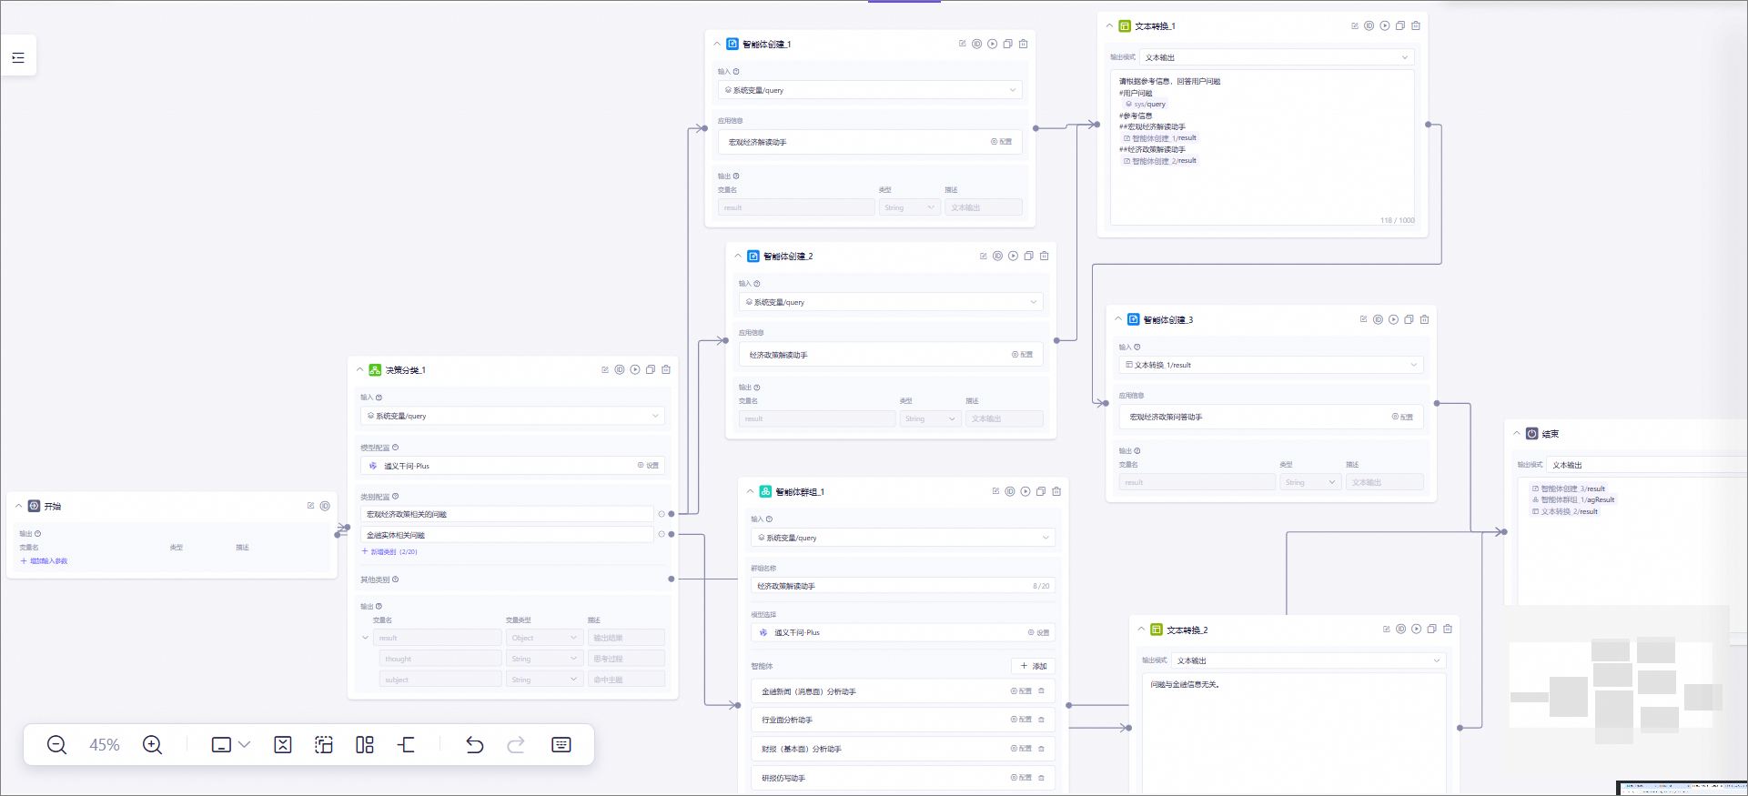Click the 宏观经济政策相关的问题 category field
This screenshot has height=796, width=1748.
[507, 514]
